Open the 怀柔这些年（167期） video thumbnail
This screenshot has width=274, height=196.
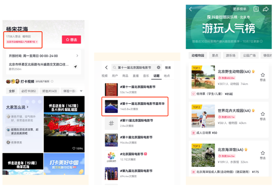[64, 124]
